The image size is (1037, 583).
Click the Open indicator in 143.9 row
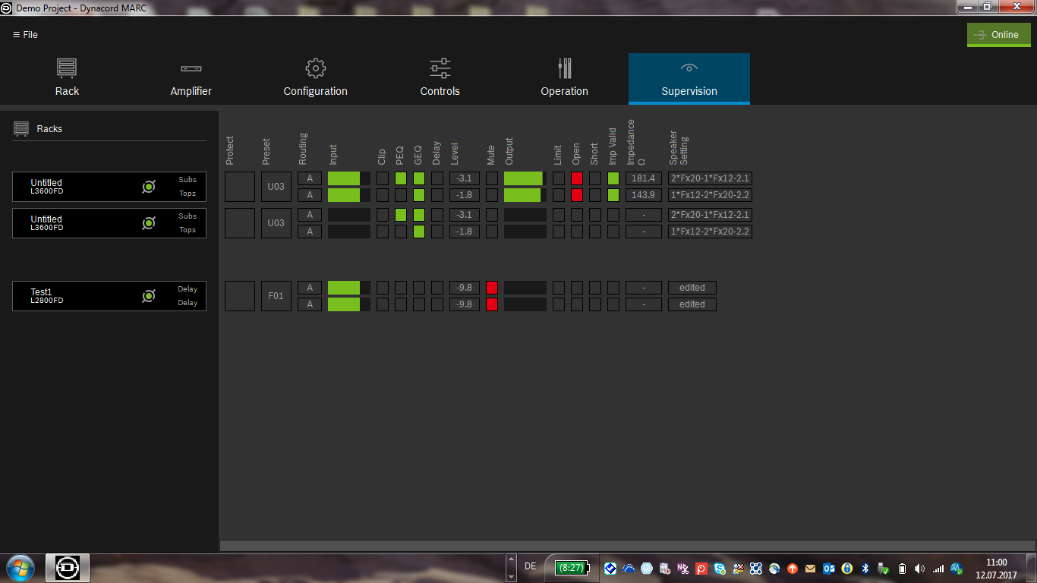577,195
